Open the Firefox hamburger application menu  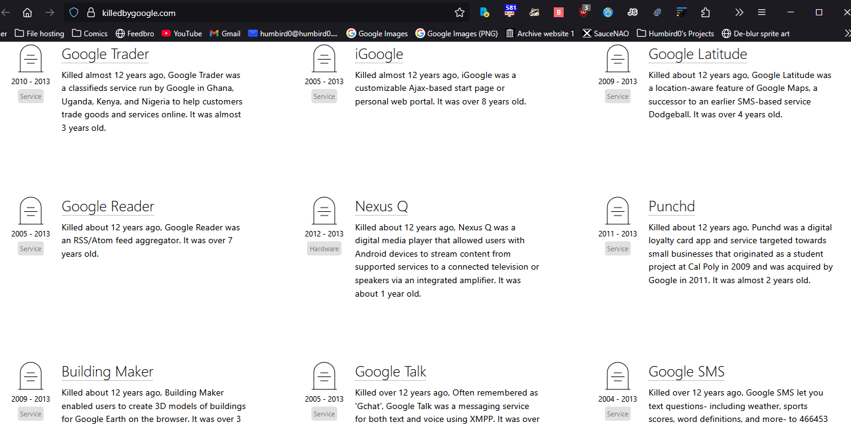point(762,12)
